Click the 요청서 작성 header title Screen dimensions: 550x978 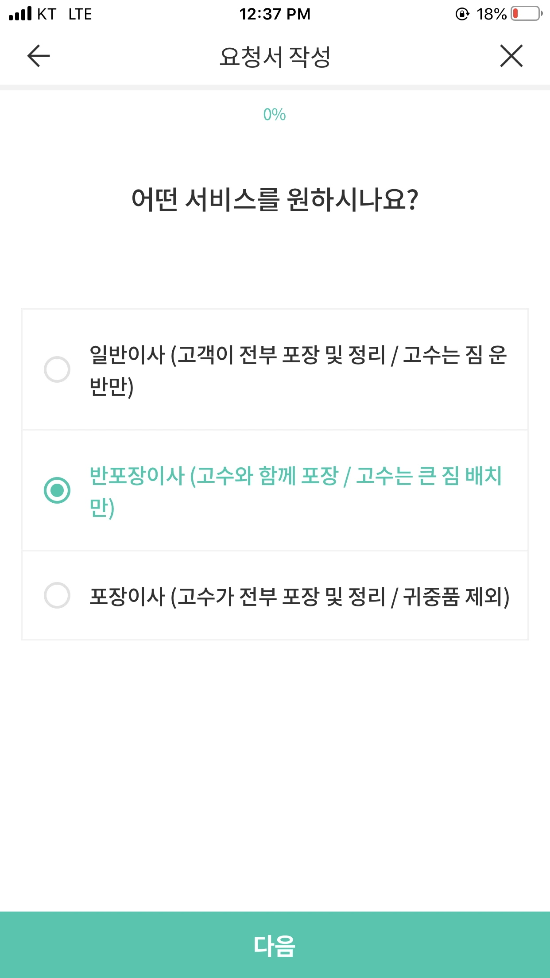[275, 57]
